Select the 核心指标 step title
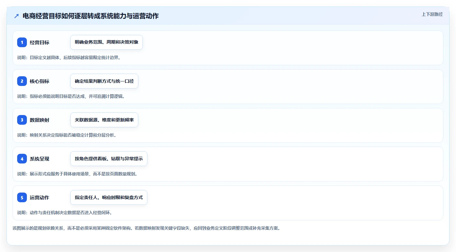Screen dimensions: 456x252 click(40, 81)
